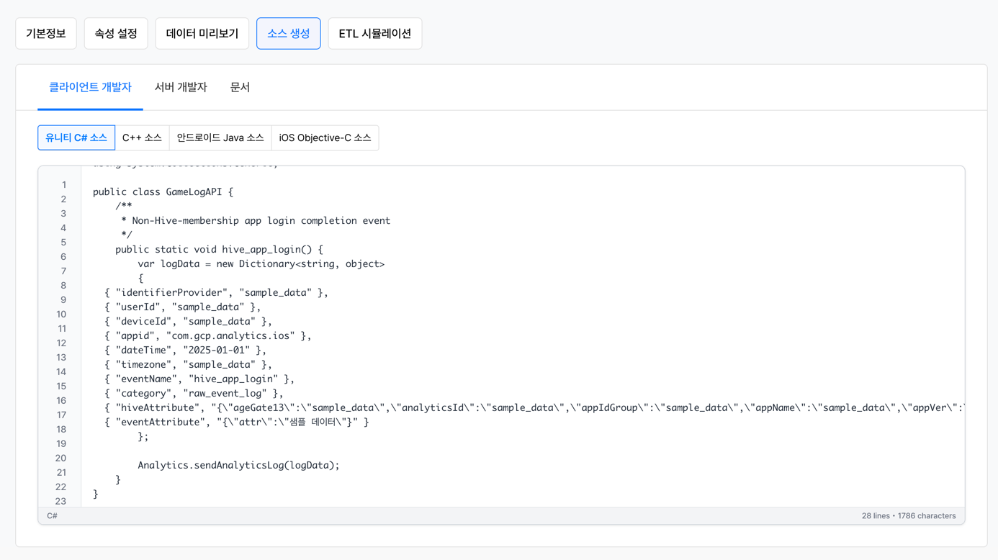Click the C# language label in status bar

click(53, 516)
